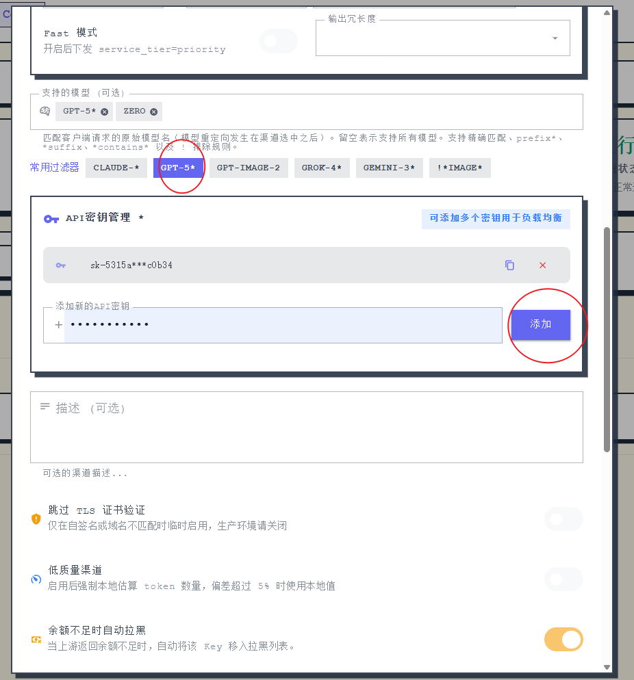Click the sk-5315a***c0b34 key text

(131, 265)
